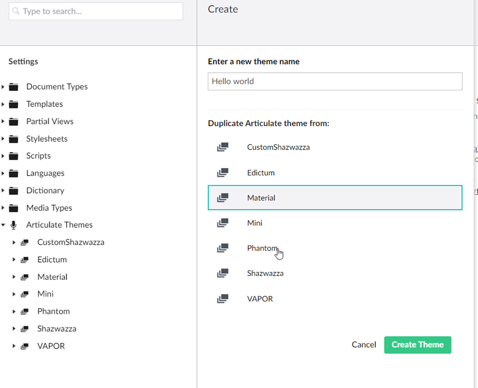Open Media Types in settings tree
Viewport: 478px width, 388px height.
[x=49, y=208]
